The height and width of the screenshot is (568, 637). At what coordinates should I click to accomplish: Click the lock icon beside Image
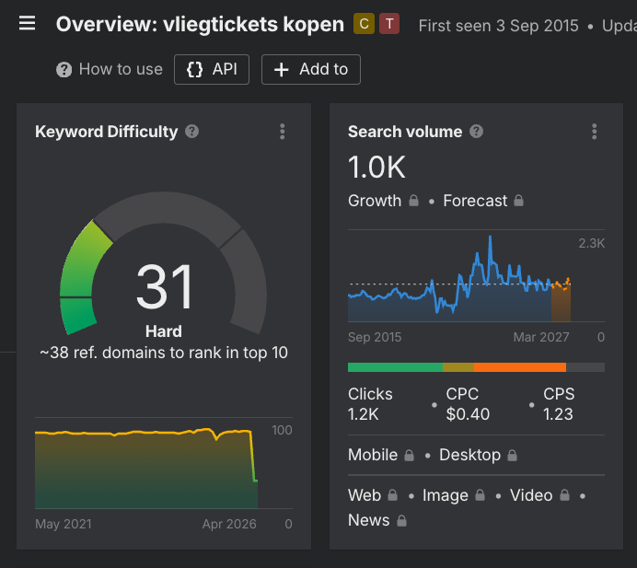click(480, 495)
